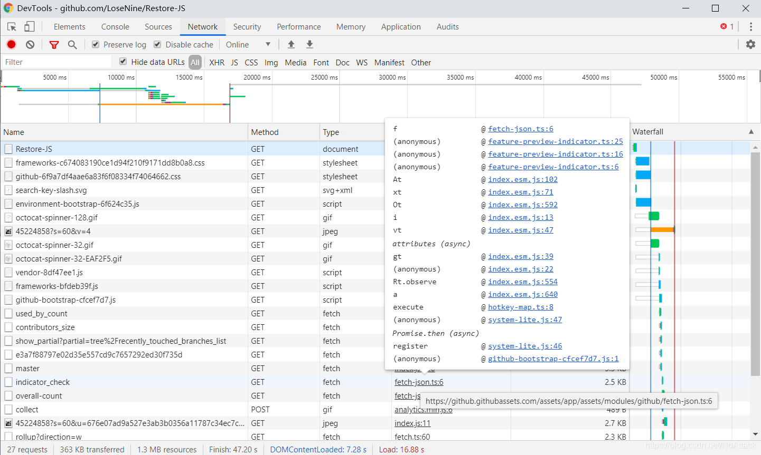Open index.esm.js:102 stack link
Image resolution: width=761 pixels, height=455 pixels.
523,179
